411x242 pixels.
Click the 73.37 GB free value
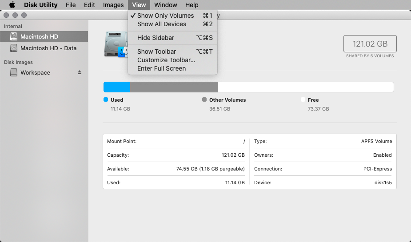coord(318,109)
